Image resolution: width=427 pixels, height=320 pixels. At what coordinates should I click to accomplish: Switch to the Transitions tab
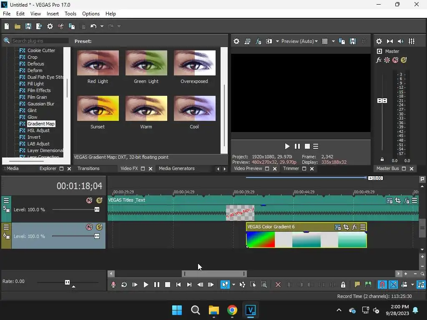click(x=88, y=168)
